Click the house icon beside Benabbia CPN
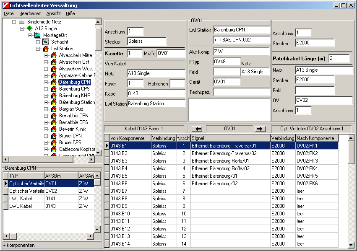The image size is (357, 251). point(54,116)
